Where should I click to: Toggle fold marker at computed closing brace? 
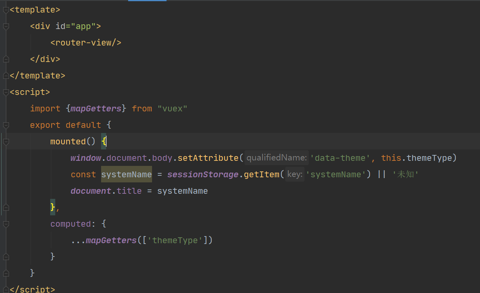[6, 257]
